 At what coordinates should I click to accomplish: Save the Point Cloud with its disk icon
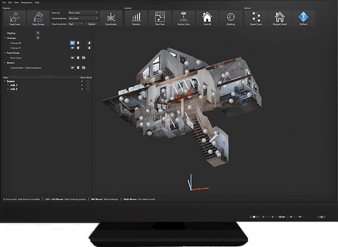point(84,58)
